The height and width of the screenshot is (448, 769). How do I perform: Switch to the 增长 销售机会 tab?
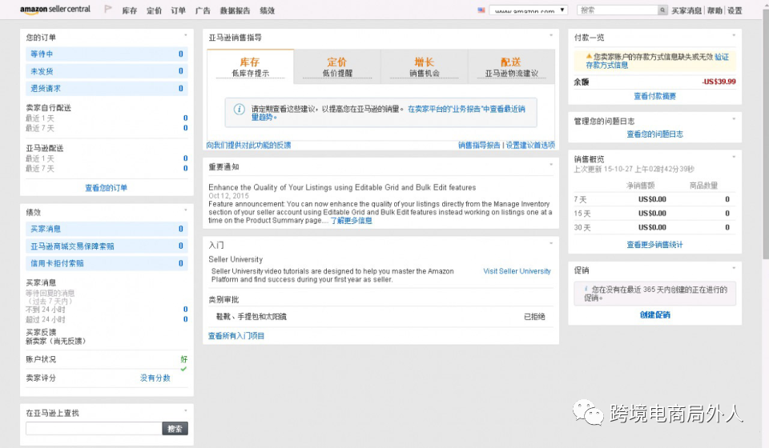tap(425, 67)
